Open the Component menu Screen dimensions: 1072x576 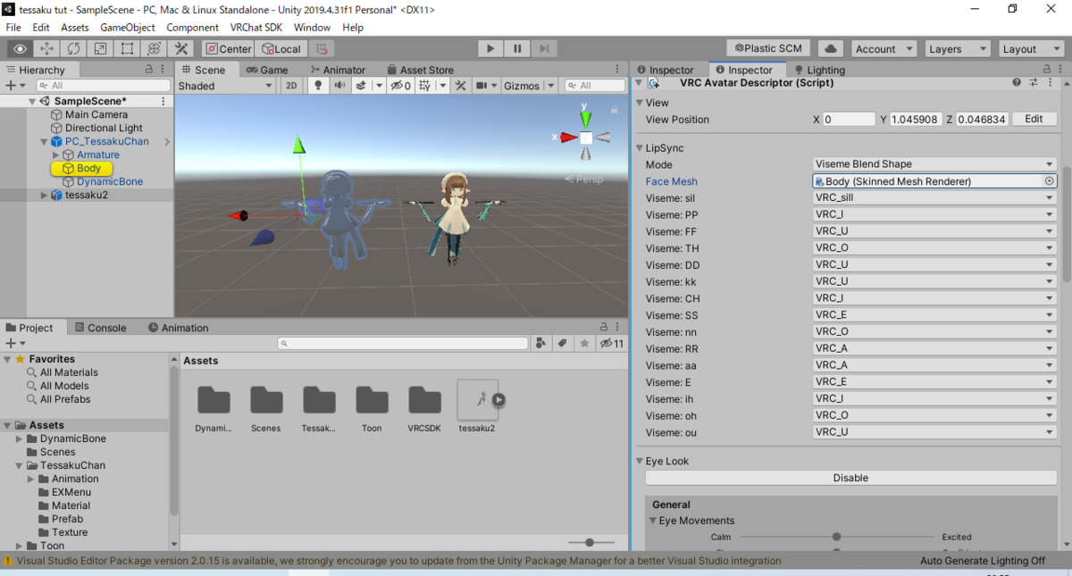pyautogui.click(x=192, y=28)
